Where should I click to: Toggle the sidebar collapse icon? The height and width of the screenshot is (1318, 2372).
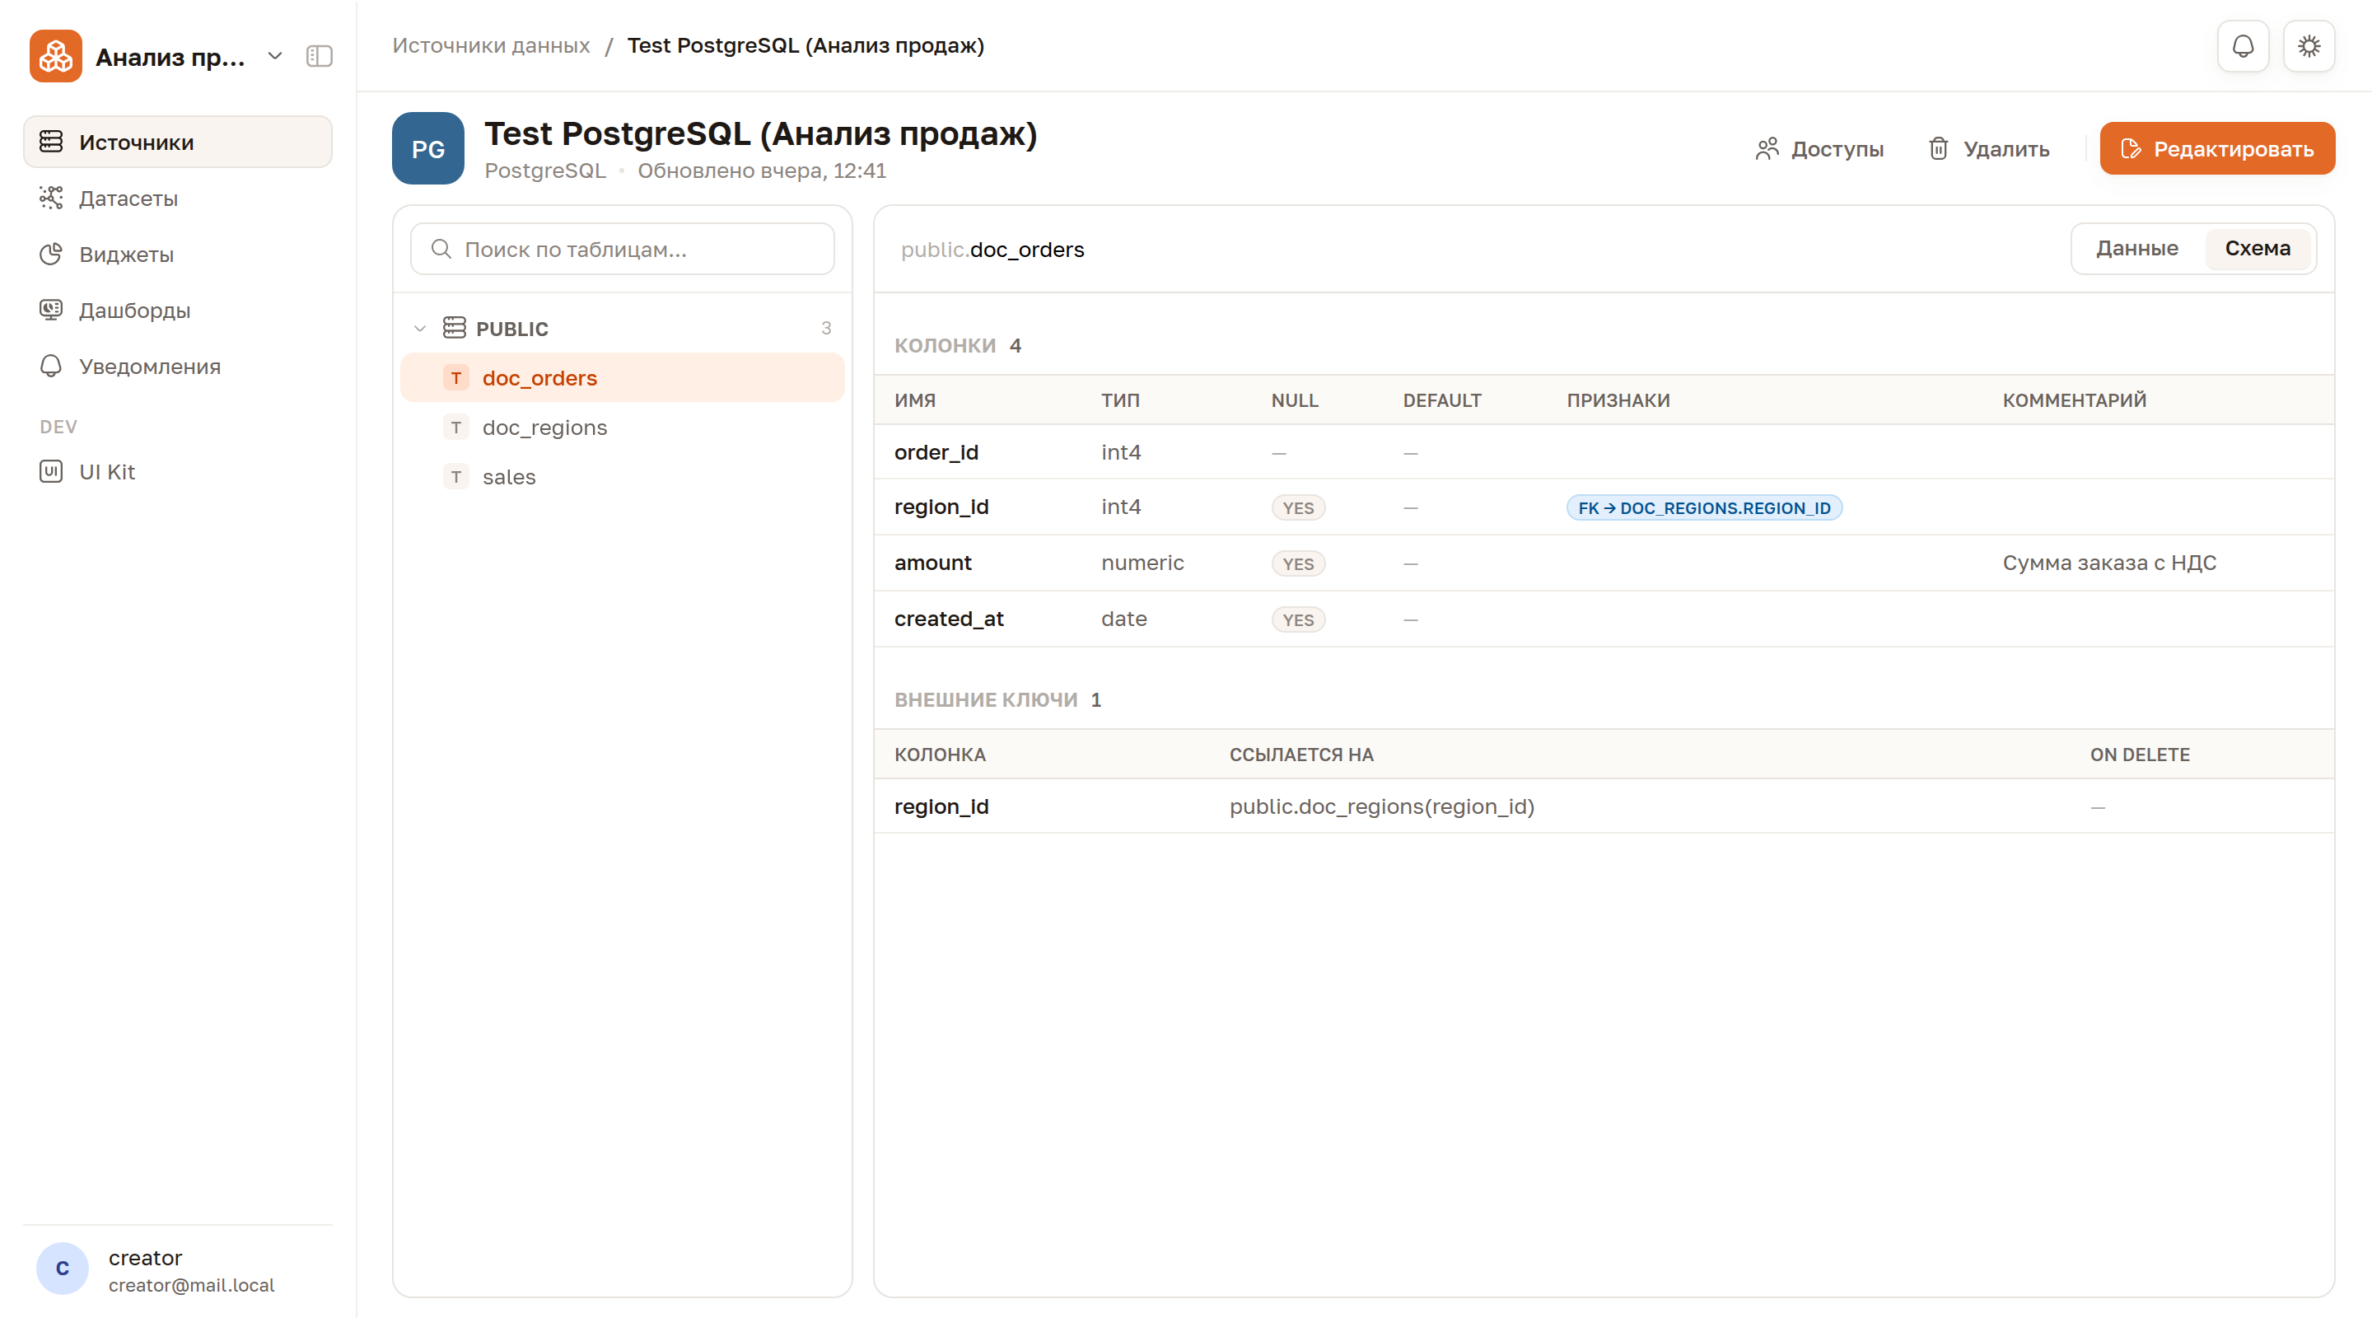coord(319,56)
